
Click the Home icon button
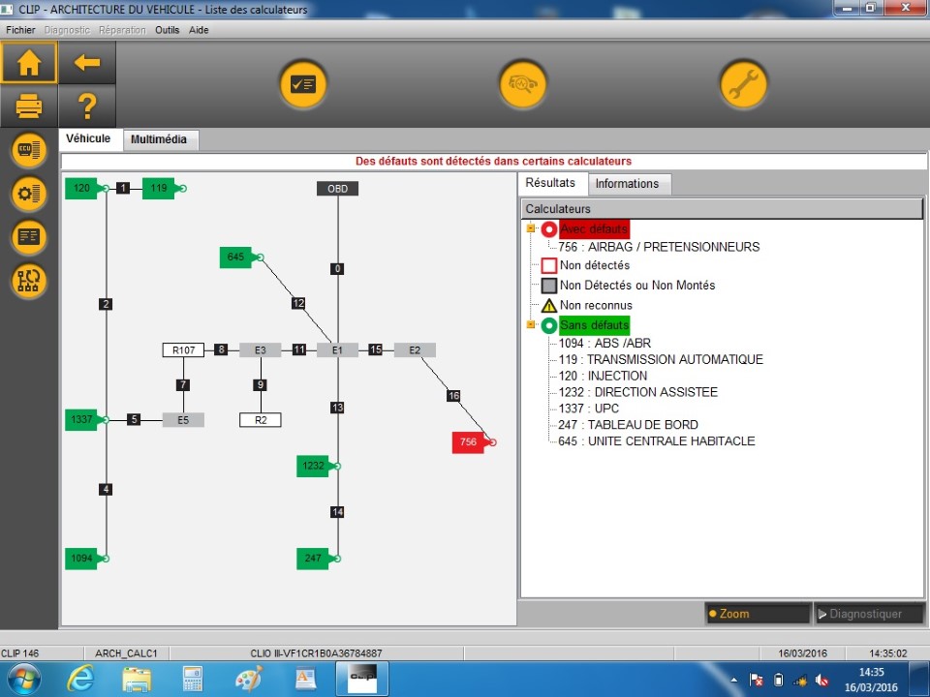28,62
